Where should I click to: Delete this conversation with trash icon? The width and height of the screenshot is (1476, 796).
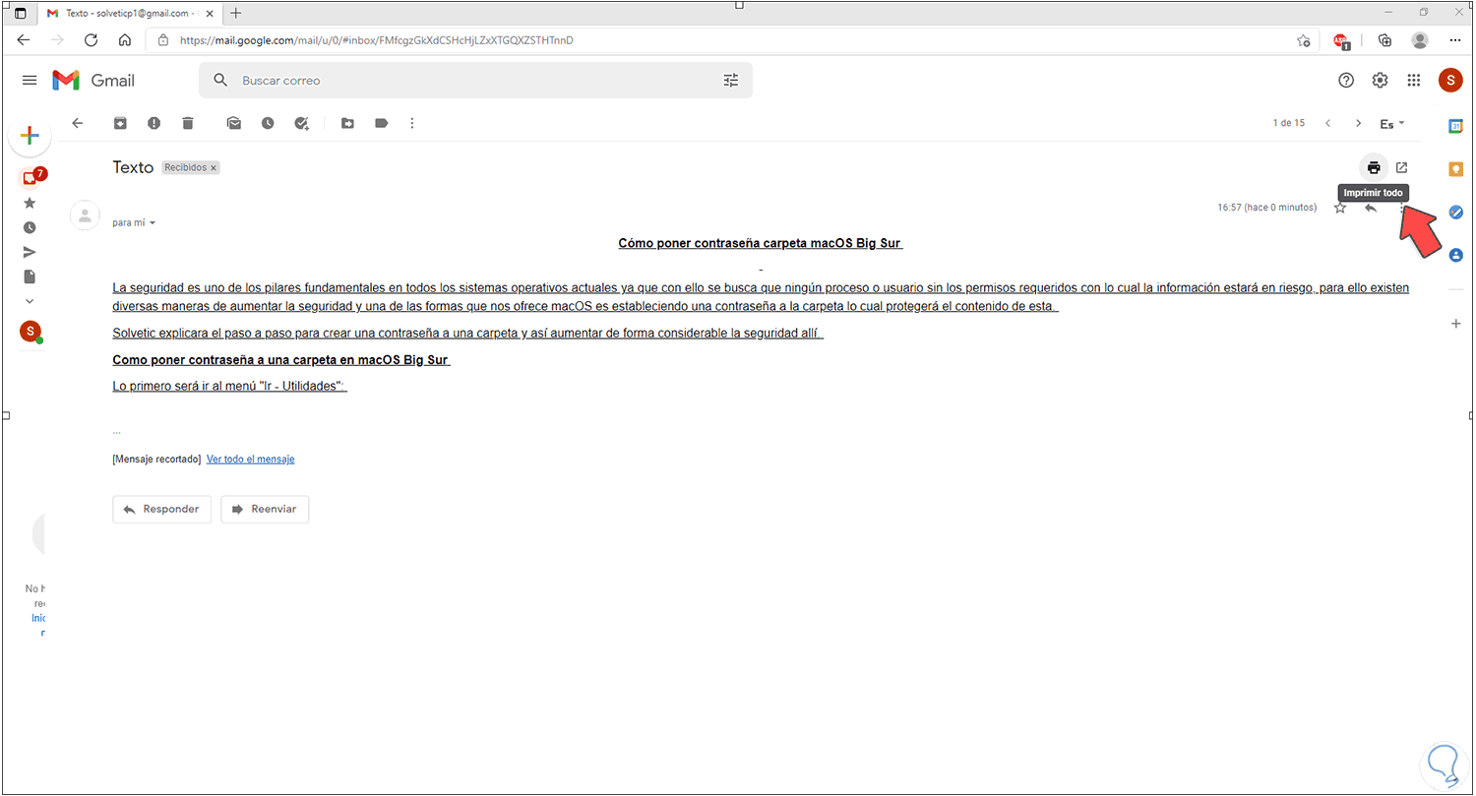coord(188,123)
